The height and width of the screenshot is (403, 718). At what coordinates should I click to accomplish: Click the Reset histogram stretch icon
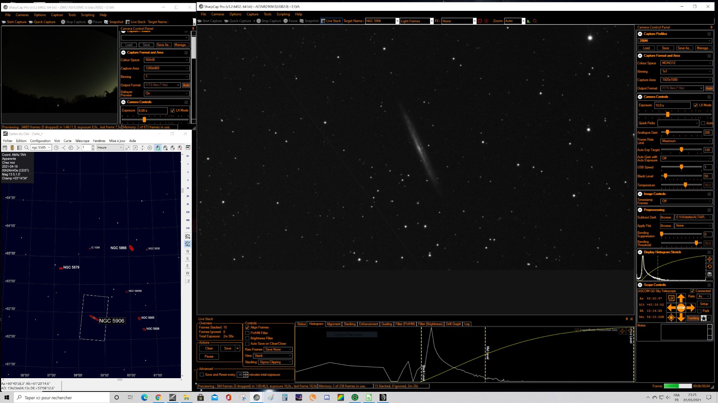[x=709, y=267]
